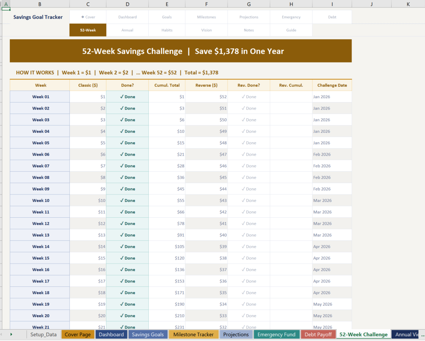Toggle Done status for Week 01
Viewport: 425px width, 341px height.
pos(128,97)
